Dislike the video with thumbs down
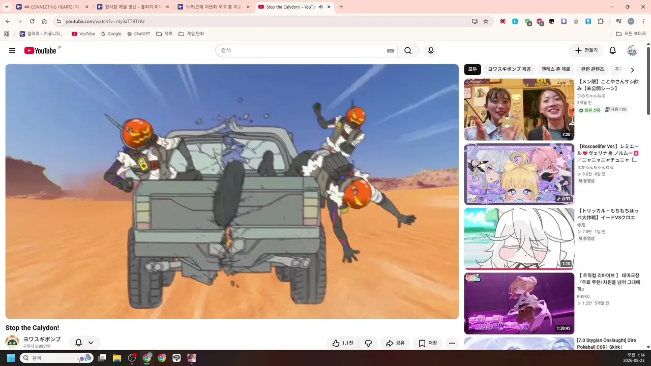This screenshot has height=366, width=651. pyautogui.click(x=368, y=343)
